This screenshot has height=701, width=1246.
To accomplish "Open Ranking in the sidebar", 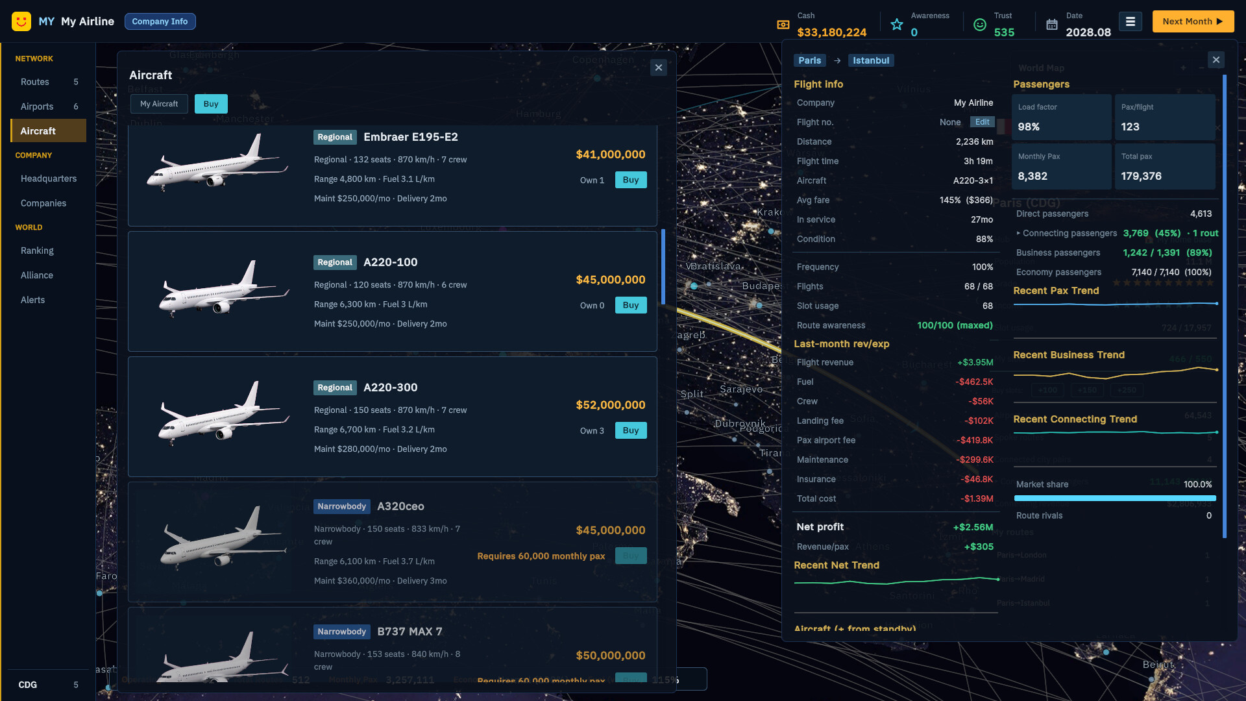I will 49,251.
